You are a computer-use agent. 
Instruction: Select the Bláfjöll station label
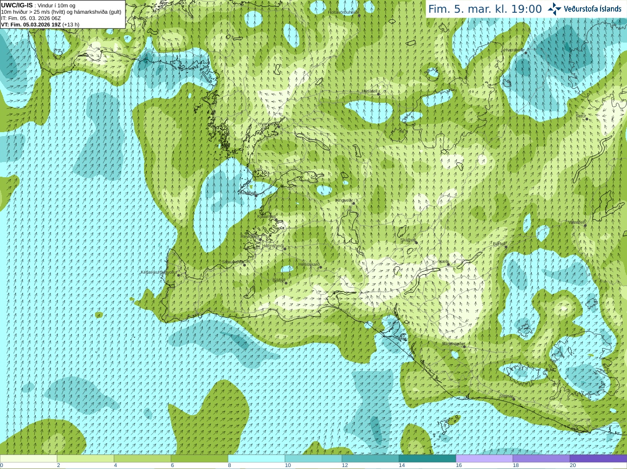tap(279, 281)
